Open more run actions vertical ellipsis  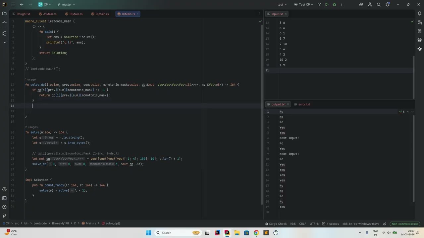tap(342, 5)
